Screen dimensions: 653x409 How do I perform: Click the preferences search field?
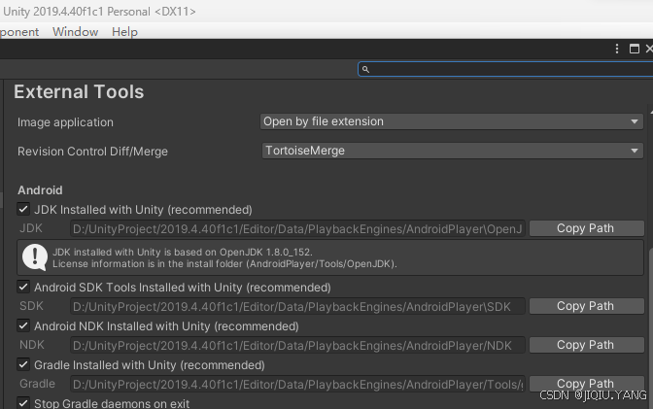pyautogui.click(x=505, y=69)
